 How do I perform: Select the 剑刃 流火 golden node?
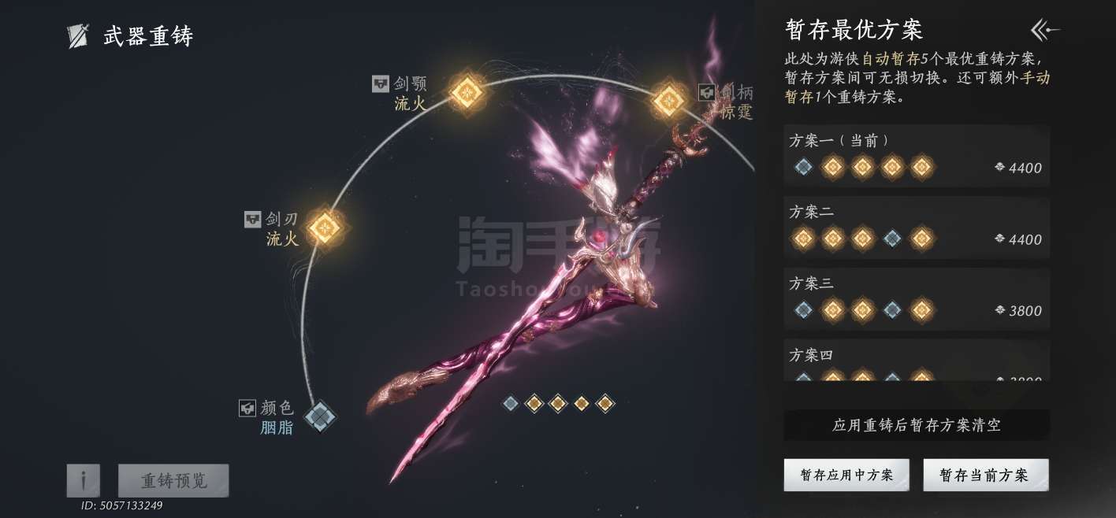click(x=324, y=228)
